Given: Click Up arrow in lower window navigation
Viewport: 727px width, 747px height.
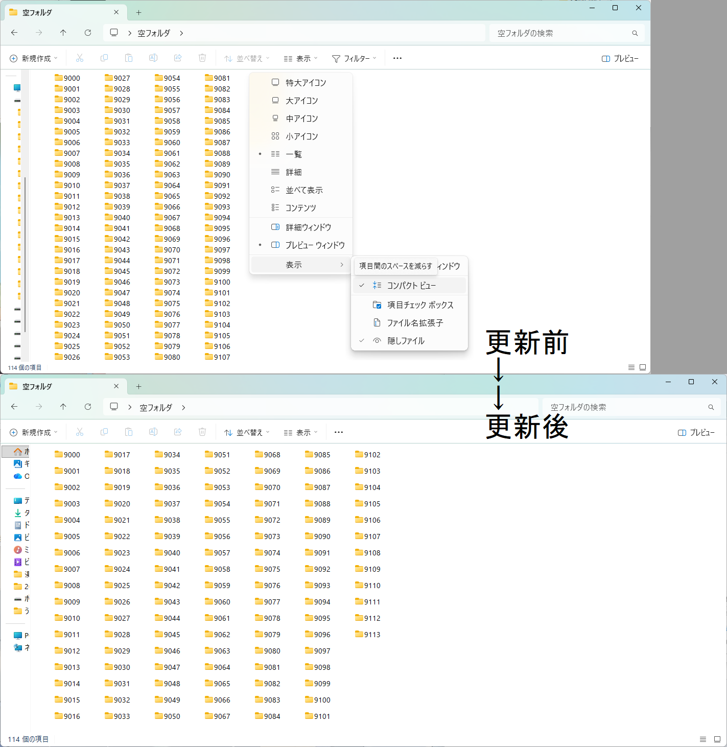Looking at the screenshot, I should [x=63, y=407].
